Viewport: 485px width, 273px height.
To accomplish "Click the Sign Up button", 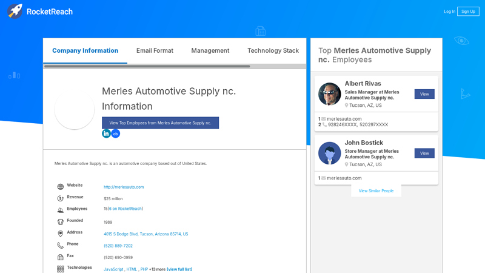I will tap(468, 12).
